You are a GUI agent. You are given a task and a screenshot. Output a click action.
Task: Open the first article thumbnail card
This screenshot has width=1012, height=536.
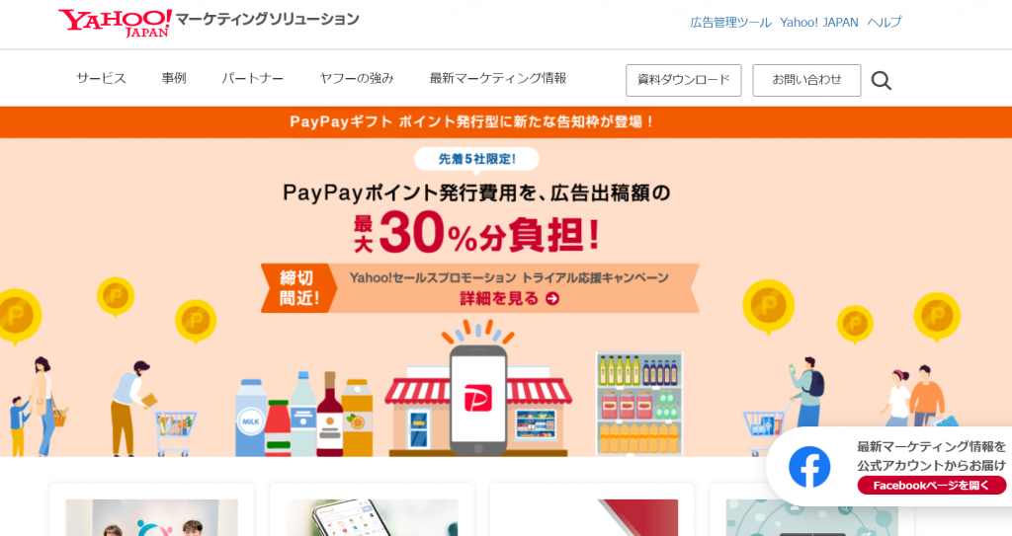[x=151, y=510]
